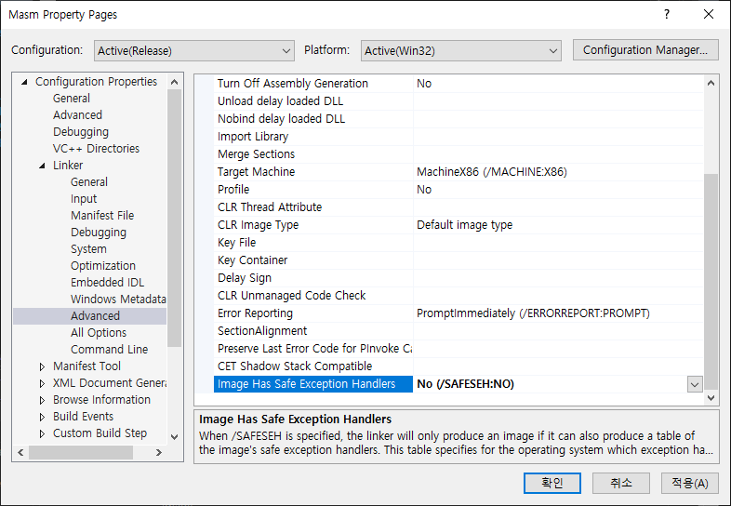Open the Platform dropdown
This screenshot has width=731, height=506.
[460, 50]
